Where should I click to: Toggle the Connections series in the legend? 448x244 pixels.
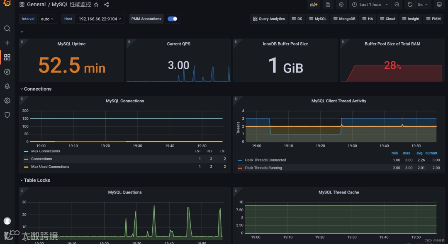[41, 159]
